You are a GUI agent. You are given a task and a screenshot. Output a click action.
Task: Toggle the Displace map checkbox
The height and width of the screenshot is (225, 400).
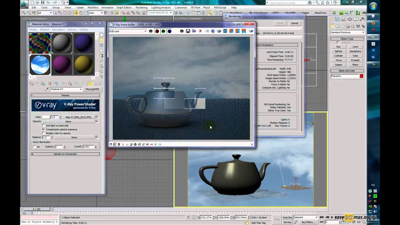pyautogui.click(x=97, y=137)
